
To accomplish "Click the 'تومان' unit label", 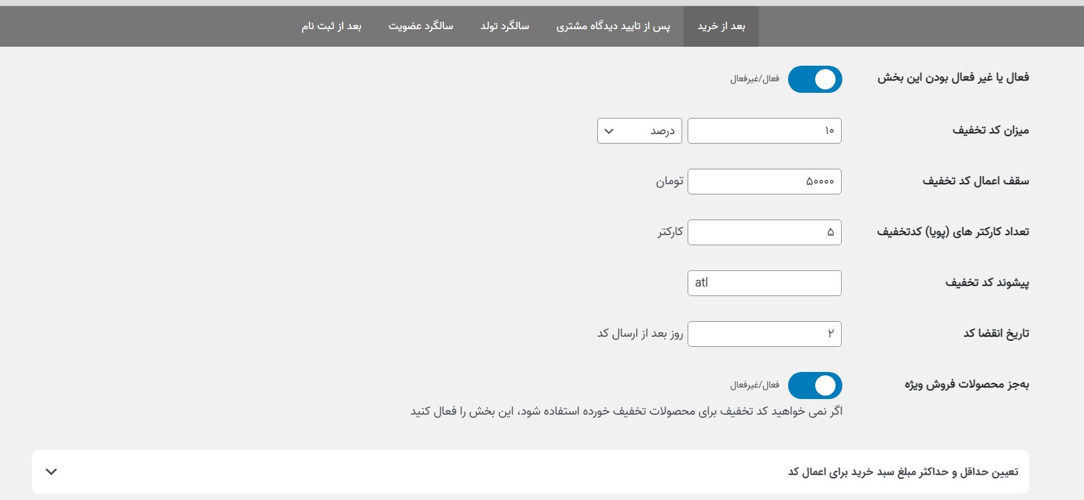I will [x=669, y=182].
